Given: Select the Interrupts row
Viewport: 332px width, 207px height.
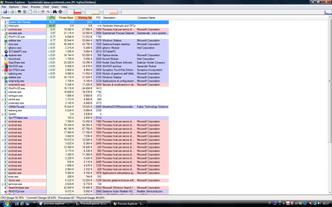Looking at the screenshot, I should click(x=85, y=26).
